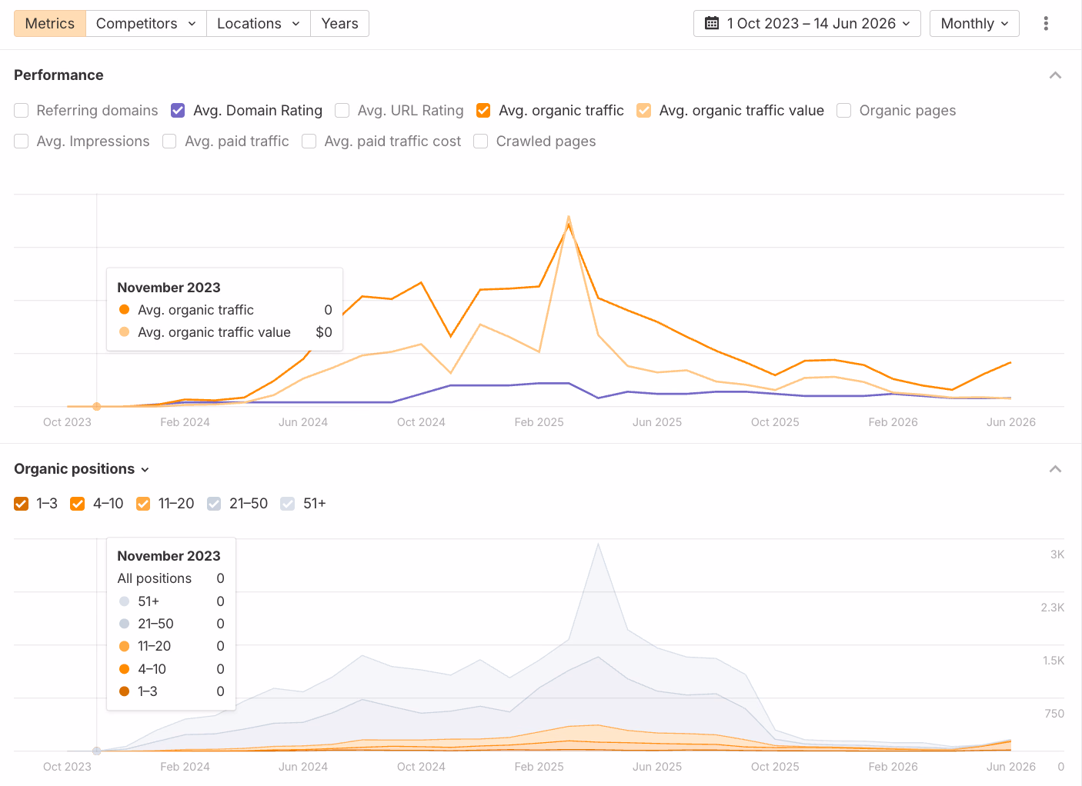Image resolution: width=1082 pixels, height=786 pixels.
Task: Click Feb 2025 label on performance chart axis
Action: 539,422
